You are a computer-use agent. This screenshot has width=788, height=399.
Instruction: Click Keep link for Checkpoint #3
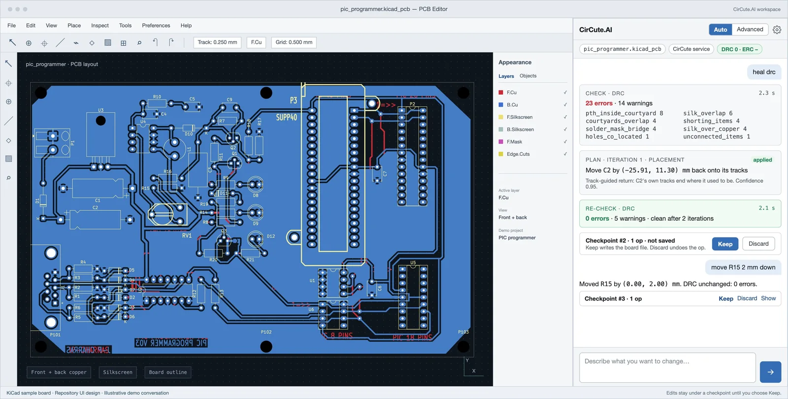coord(726,299)
